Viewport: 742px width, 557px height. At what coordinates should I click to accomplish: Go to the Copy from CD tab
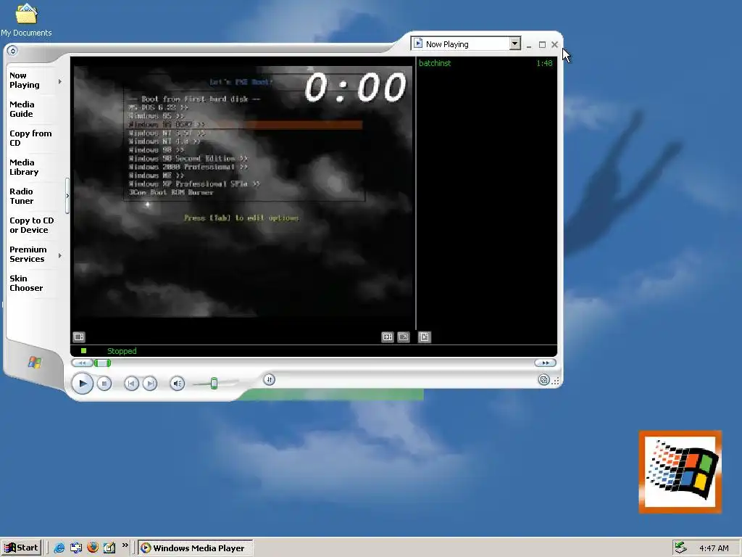tap(30, 138)
